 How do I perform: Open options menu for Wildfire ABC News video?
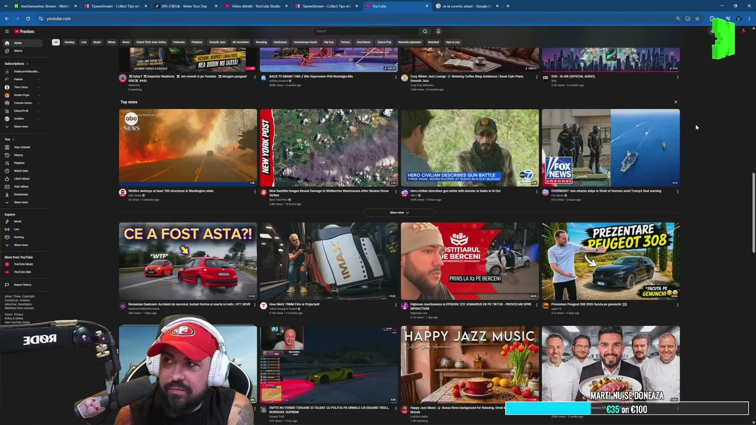click(255, 191)
